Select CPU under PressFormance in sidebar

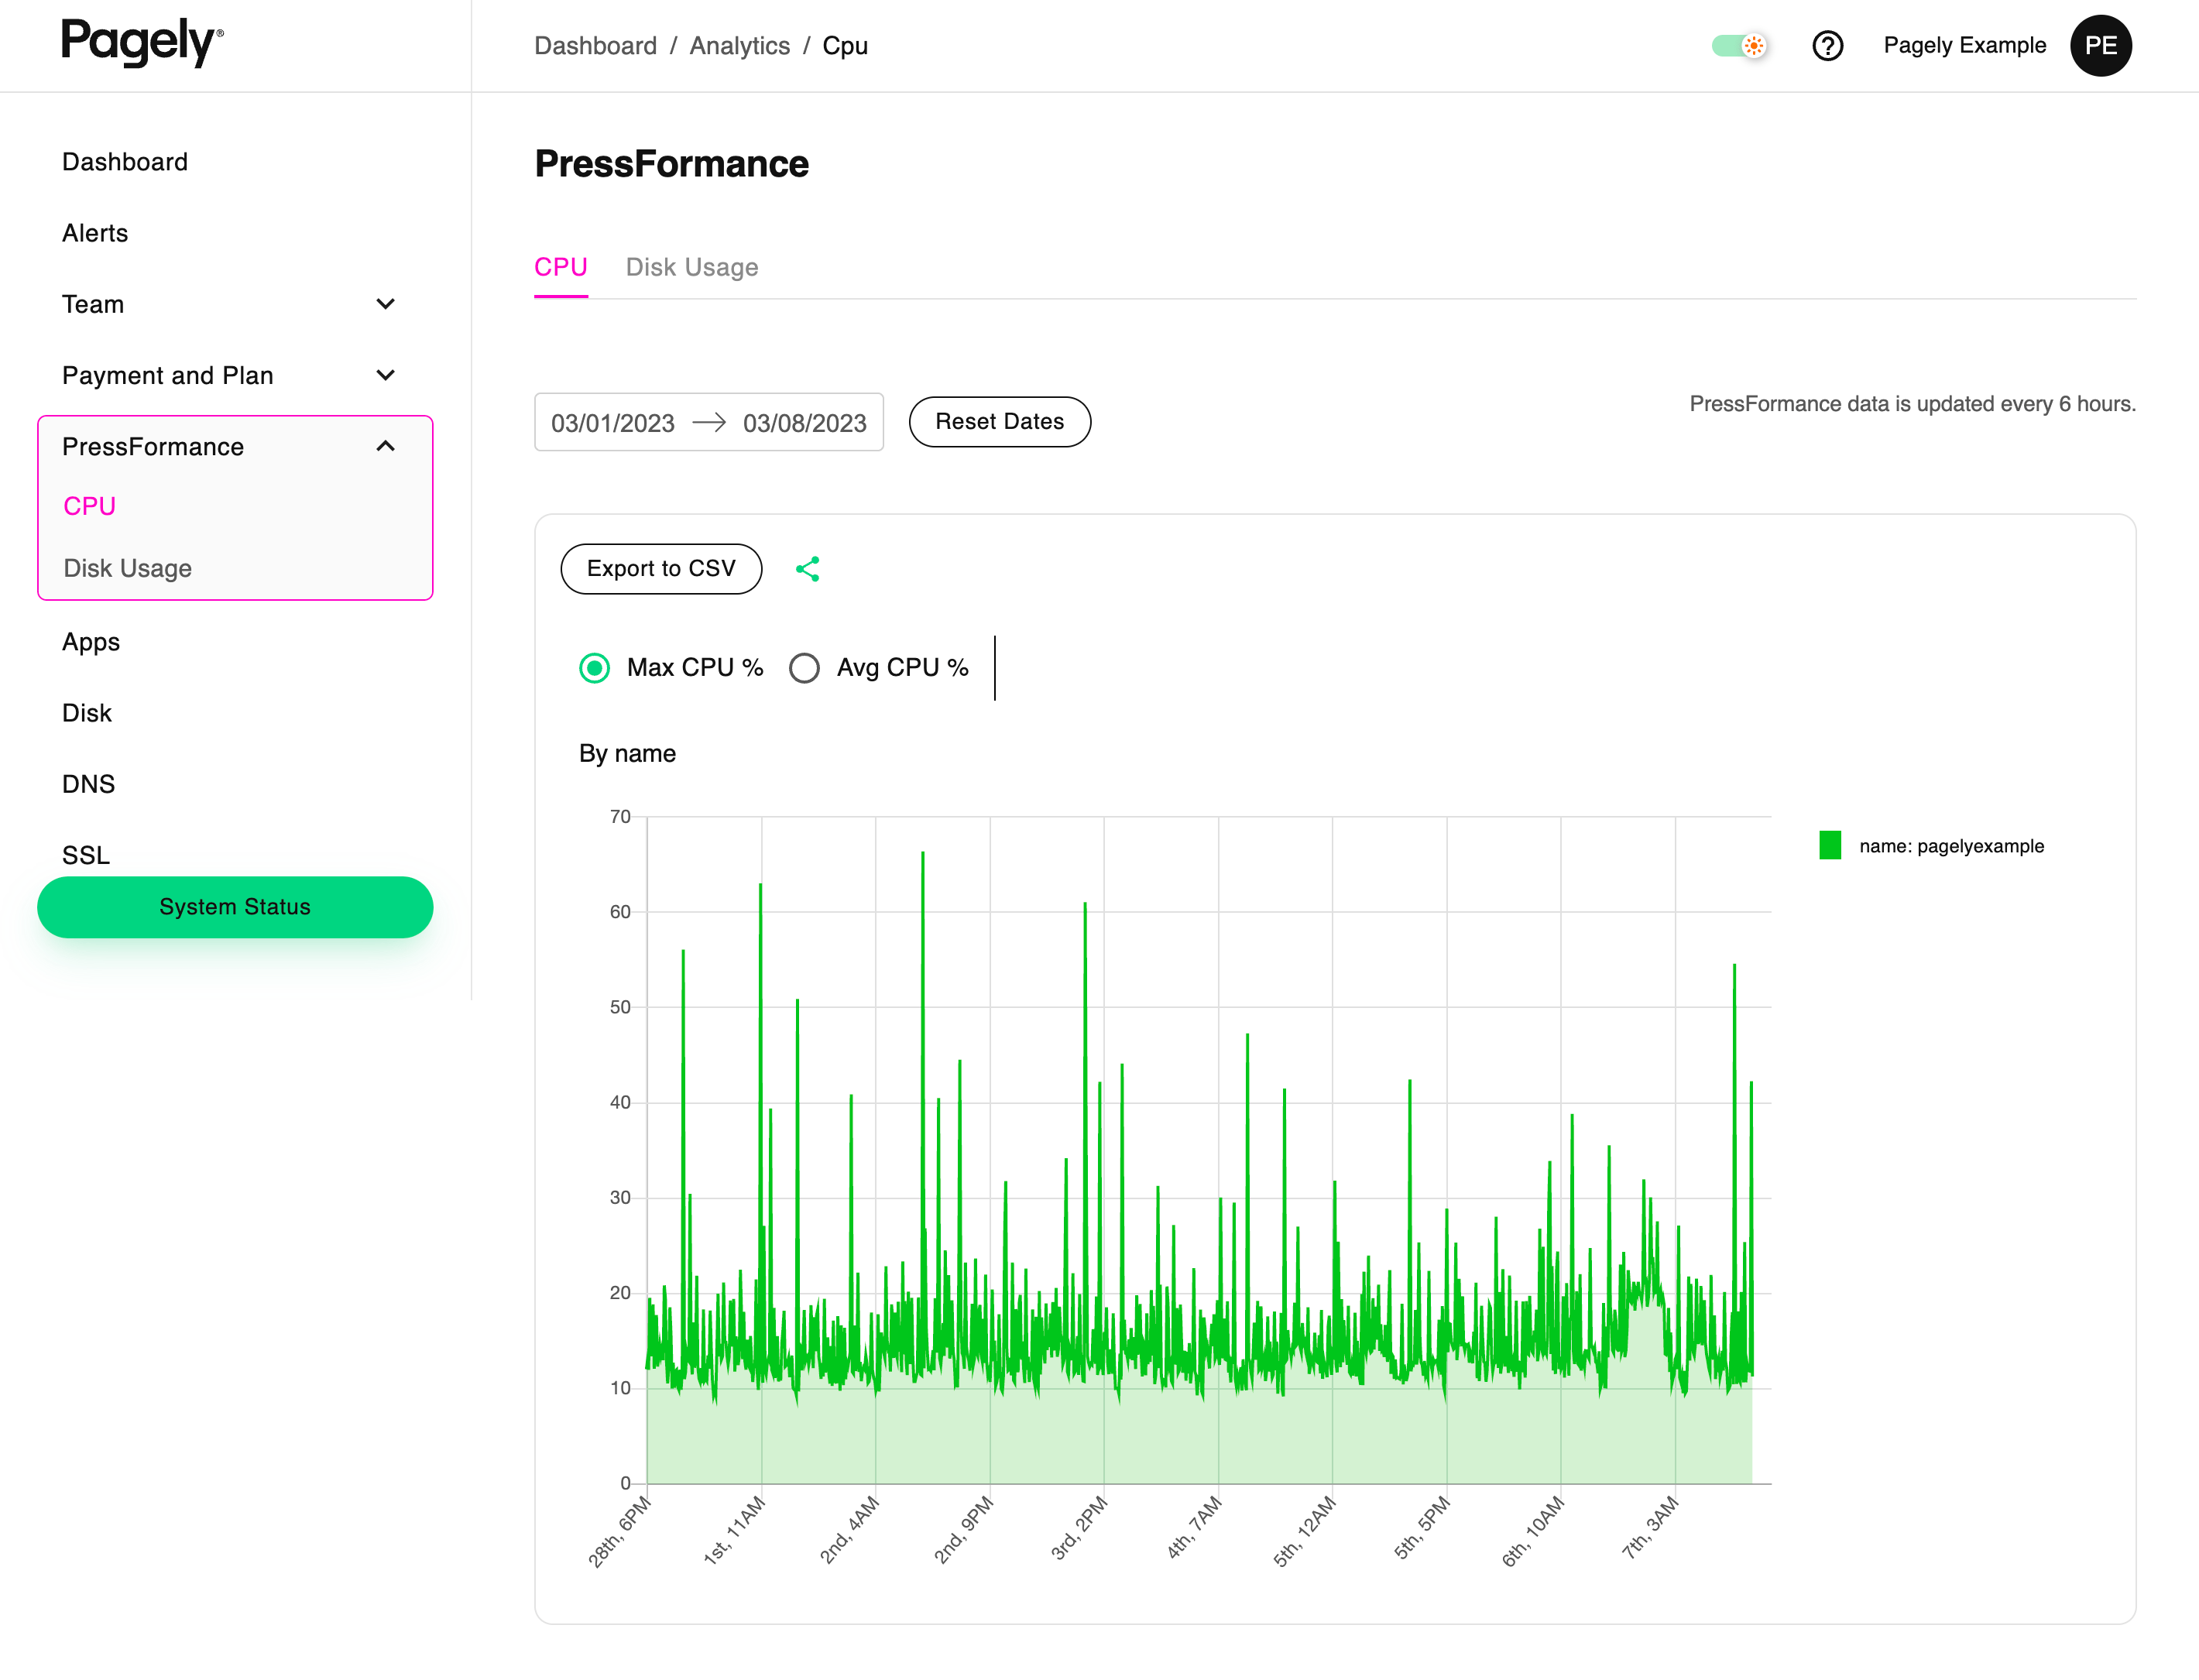coord(90,507)
